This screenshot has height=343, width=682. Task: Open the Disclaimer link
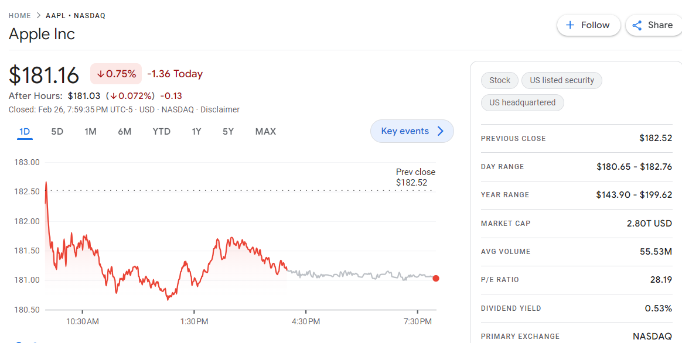[x=220, y=109]
